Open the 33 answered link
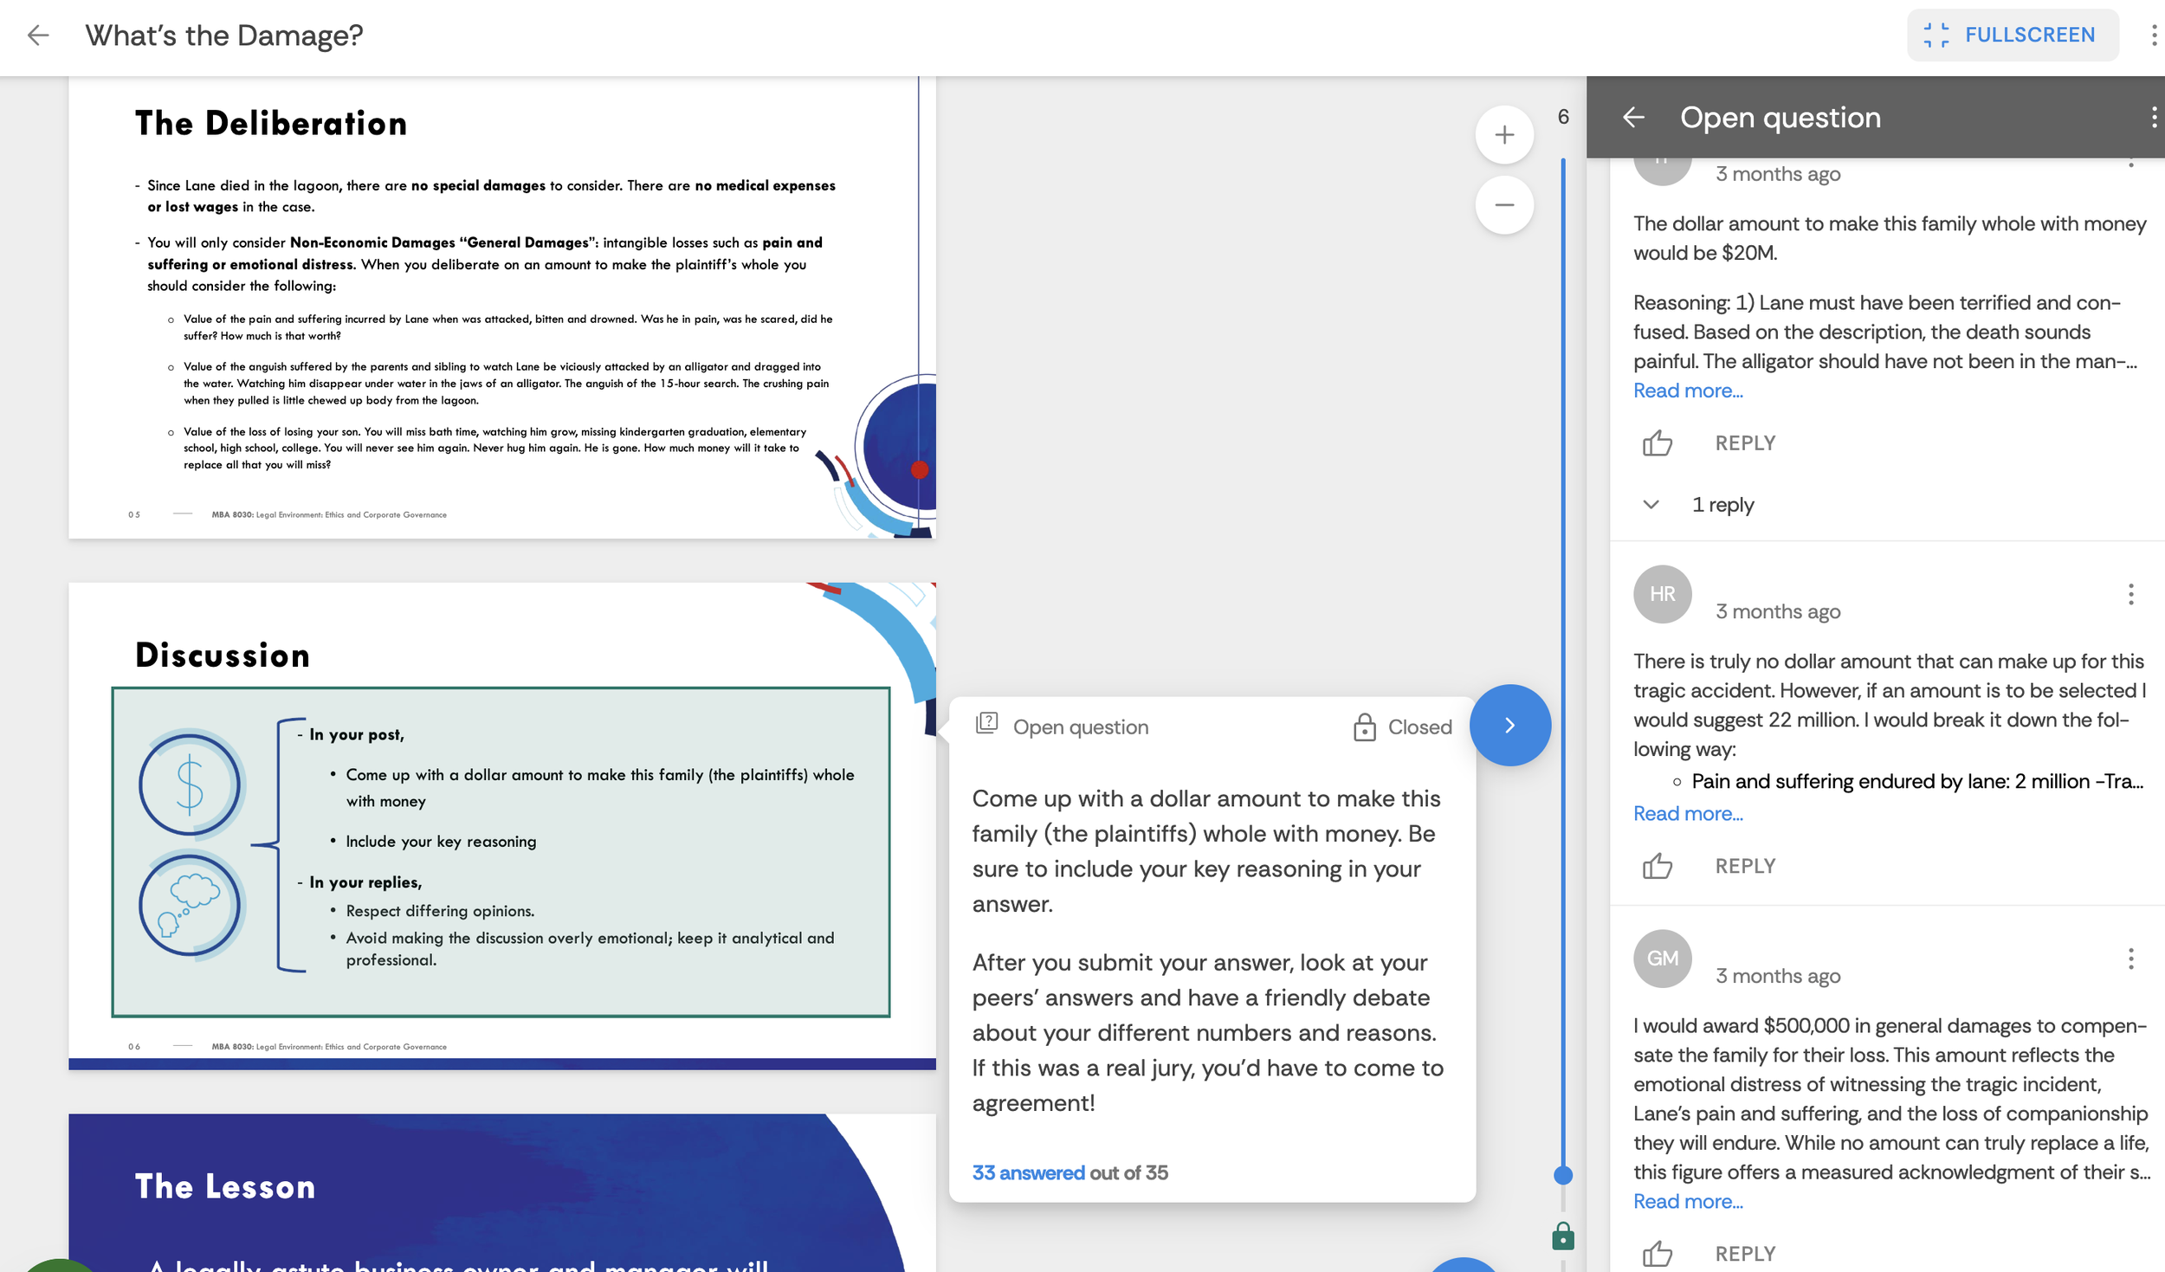 pos(1028,1172)
